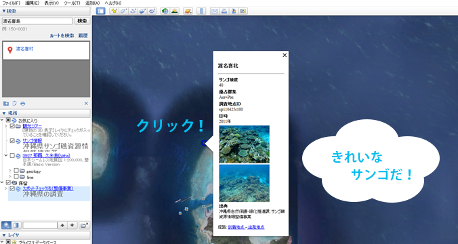Open the 編集(E) menu
The image size is (458, 244).
point(32,3)
